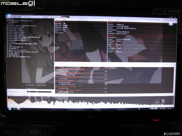Viewport: 182px width, 136px height.
Task: Click the Library Viewer Selection playlist tab
Action: tap(61, 63)
